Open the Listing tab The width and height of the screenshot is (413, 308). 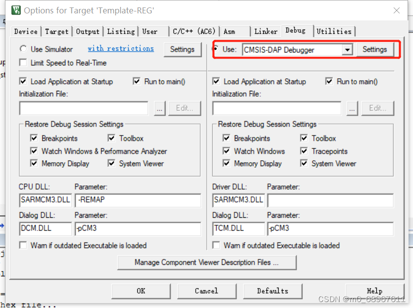point(121,31)
